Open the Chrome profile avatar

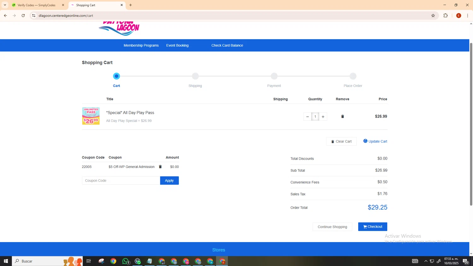point(459,15)
